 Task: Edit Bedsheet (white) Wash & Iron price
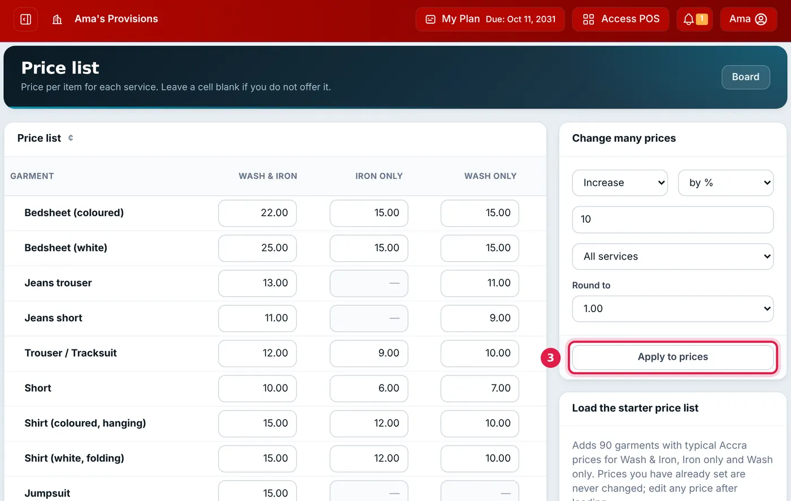(x=258, y=248)
